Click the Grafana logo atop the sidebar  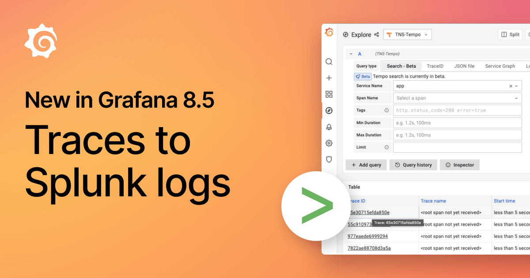(x=329, y=32)
